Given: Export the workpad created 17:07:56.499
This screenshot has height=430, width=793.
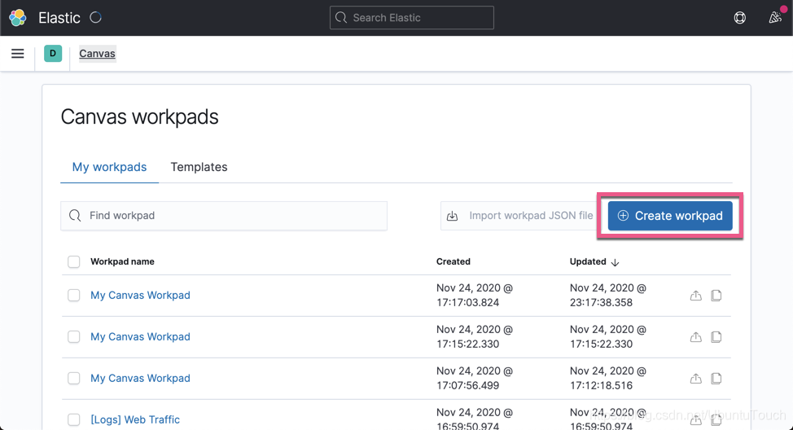Looking at the screenshot, I should pos(696,379).
